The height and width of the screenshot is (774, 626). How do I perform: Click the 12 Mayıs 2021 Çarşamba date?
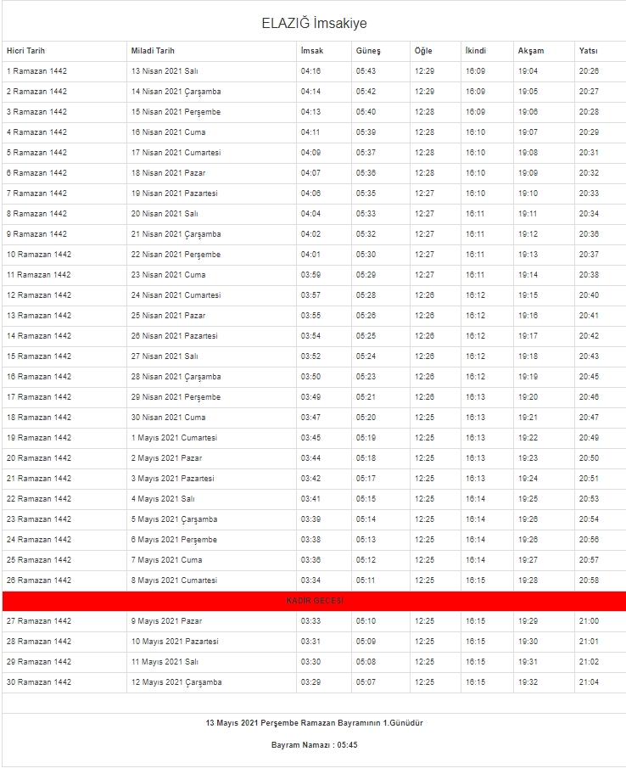pos(176,682)
